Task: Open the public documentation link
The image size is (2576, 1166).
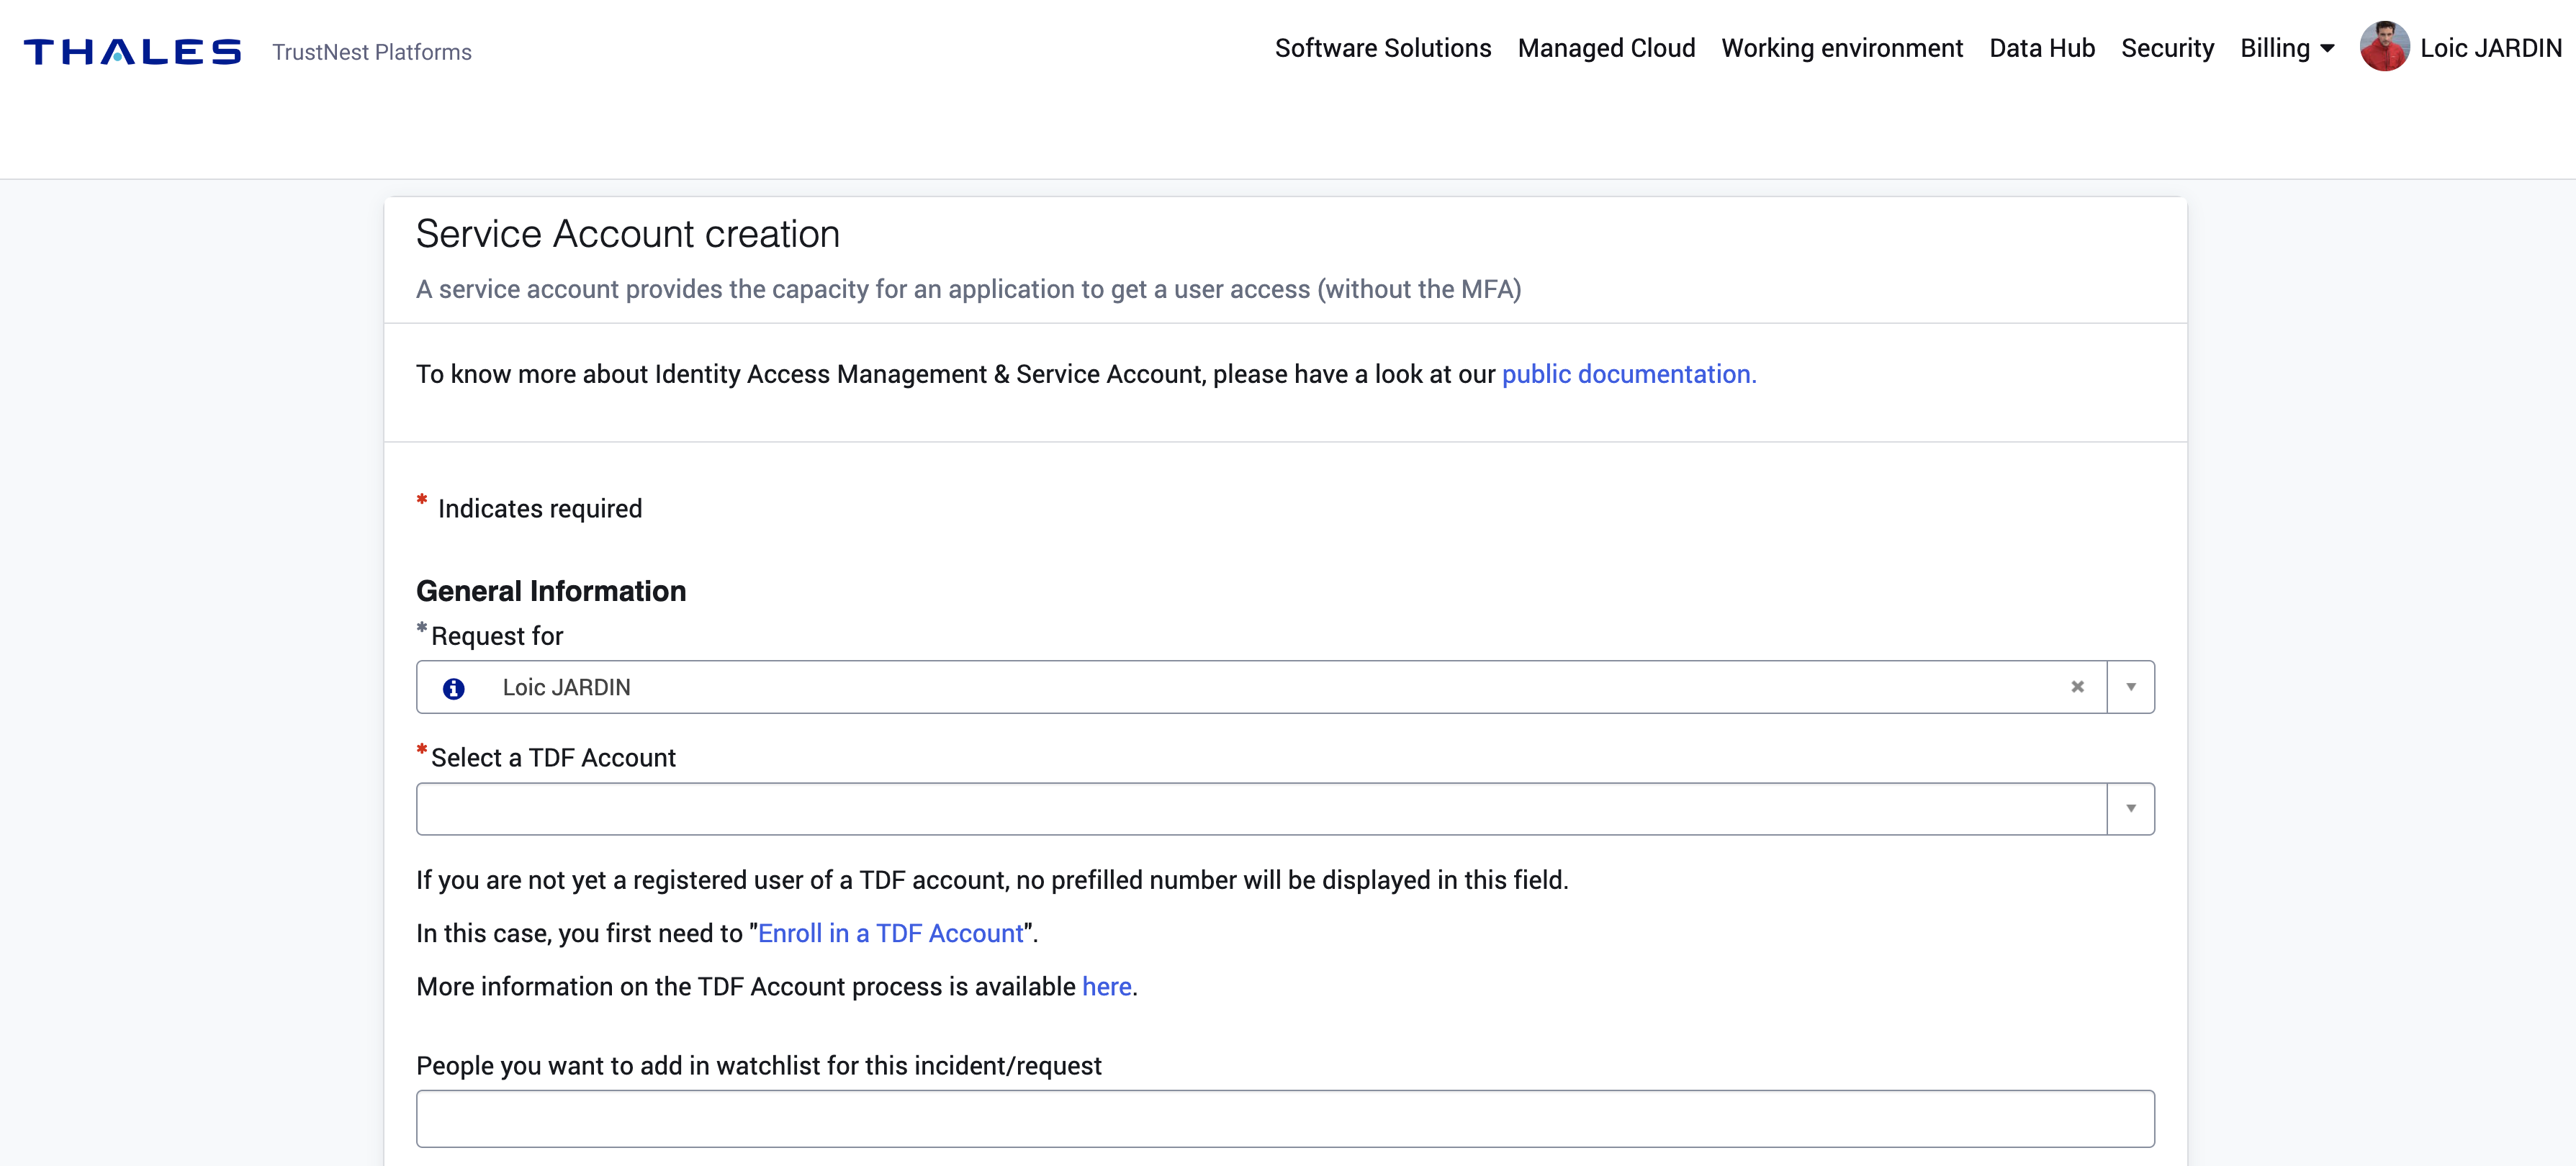Action: pos(1629,374)
